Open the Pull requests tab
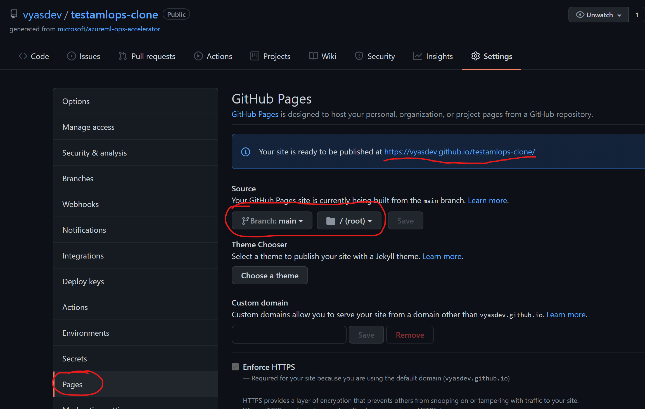 coord(147,56)
